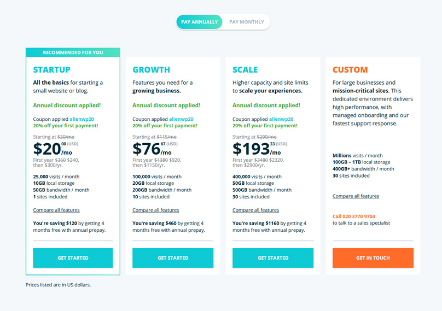Select the Custom plan heading
Viewport: 442px width, 311px height.
(350, 70)
